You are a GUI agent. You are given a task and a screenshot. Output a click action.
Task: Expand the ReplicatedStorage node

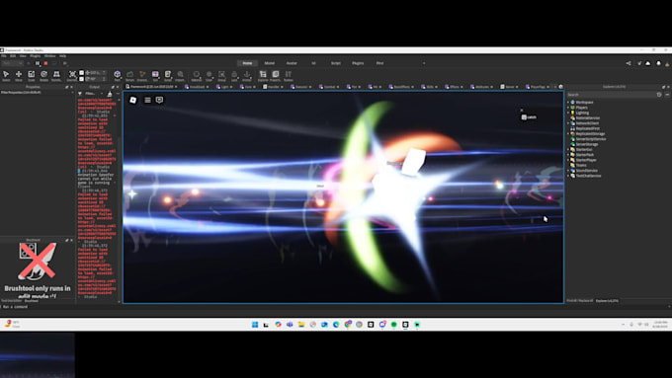click(x=568, y=133)
